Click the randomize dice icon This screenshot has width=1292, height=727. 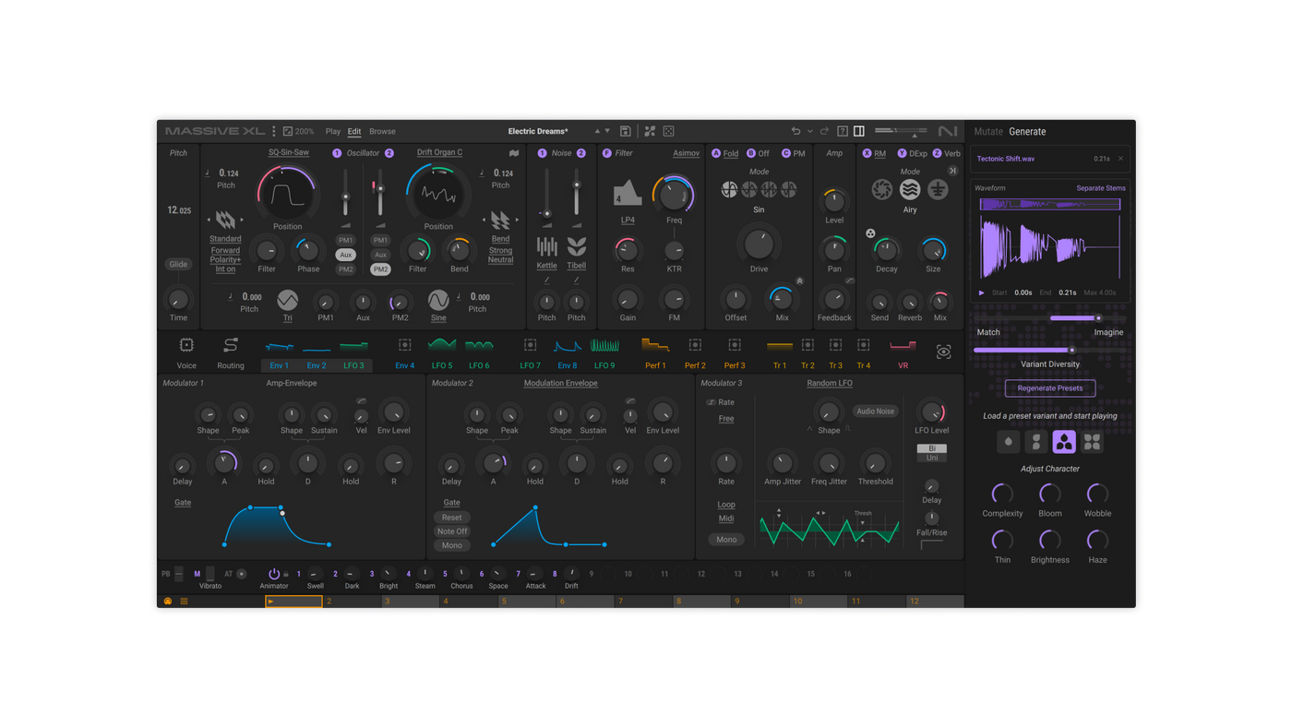pyautogui.click(x=669, y=131)
